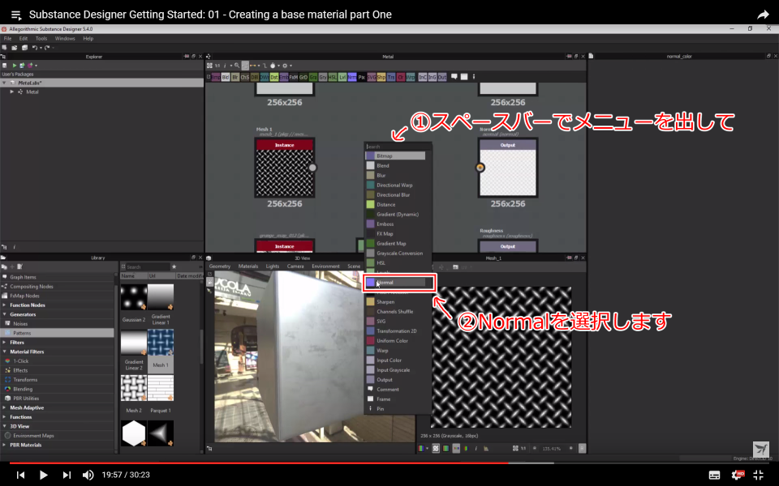Collapse the Metal.sbs package in Explorer
This screenshot has width=779, height=486.
(4, 83)
